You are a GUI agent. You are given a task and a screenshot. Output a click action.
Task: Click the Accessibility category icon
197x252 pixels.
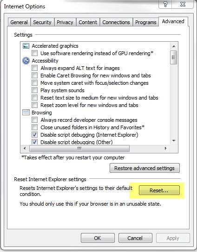point(26,61)
